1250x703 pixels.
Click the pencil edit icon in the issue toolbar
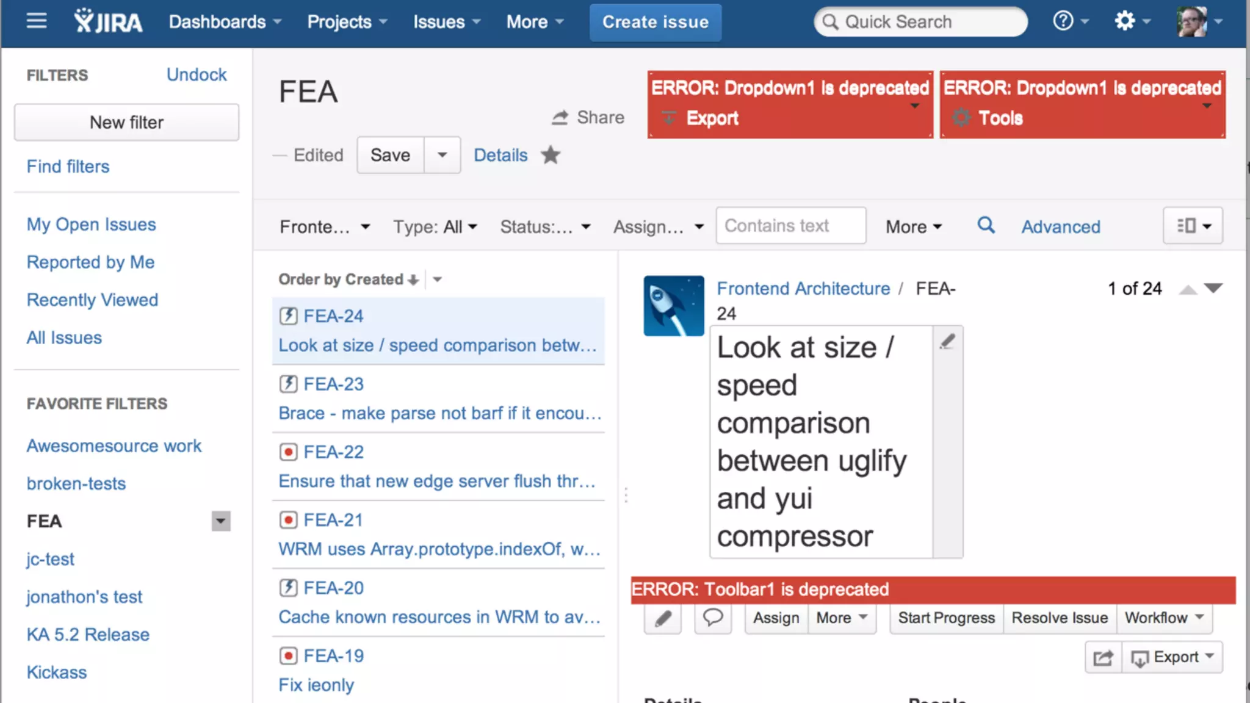point(663,618)
